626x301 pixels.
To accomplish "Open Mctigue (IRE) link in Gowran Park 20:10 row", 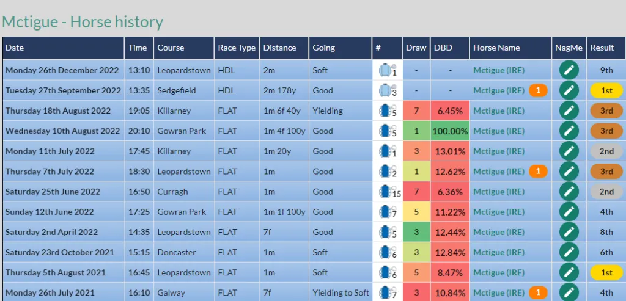I will [499, 131].
